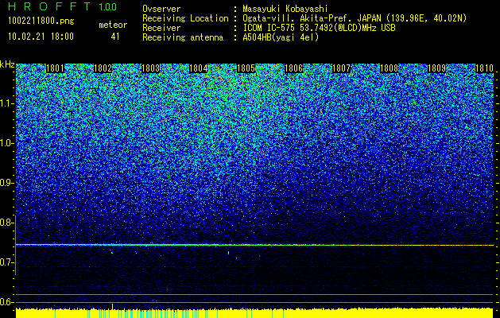Click the 1803 time marker

(x=150, y=68)
